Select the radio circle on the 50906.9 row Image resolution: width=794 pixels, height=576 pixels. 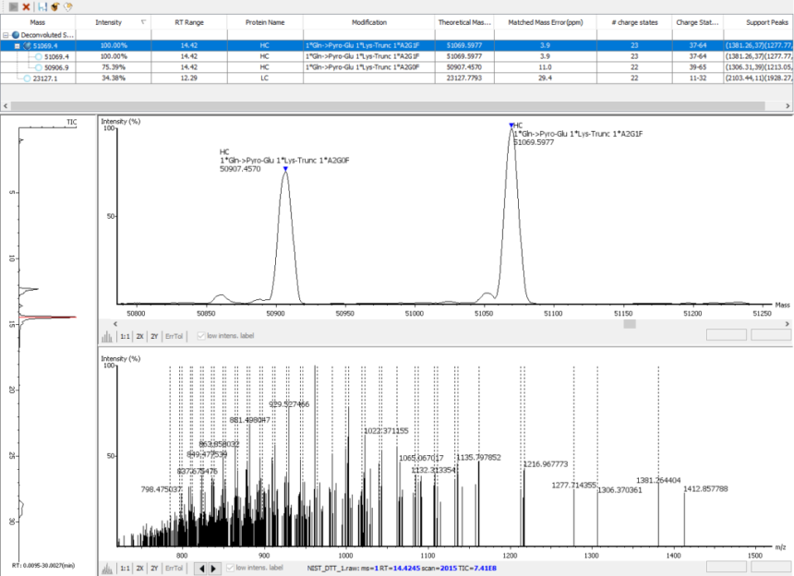(39, 67)
